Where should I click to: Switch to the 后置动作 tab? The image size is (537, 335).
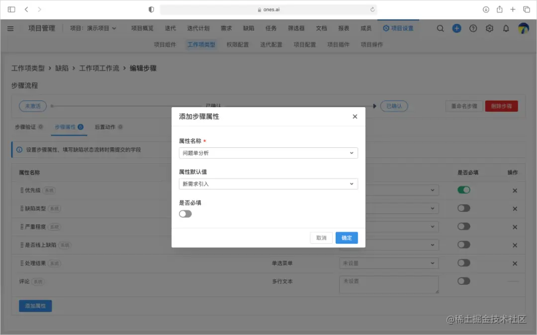pos(105,127)
